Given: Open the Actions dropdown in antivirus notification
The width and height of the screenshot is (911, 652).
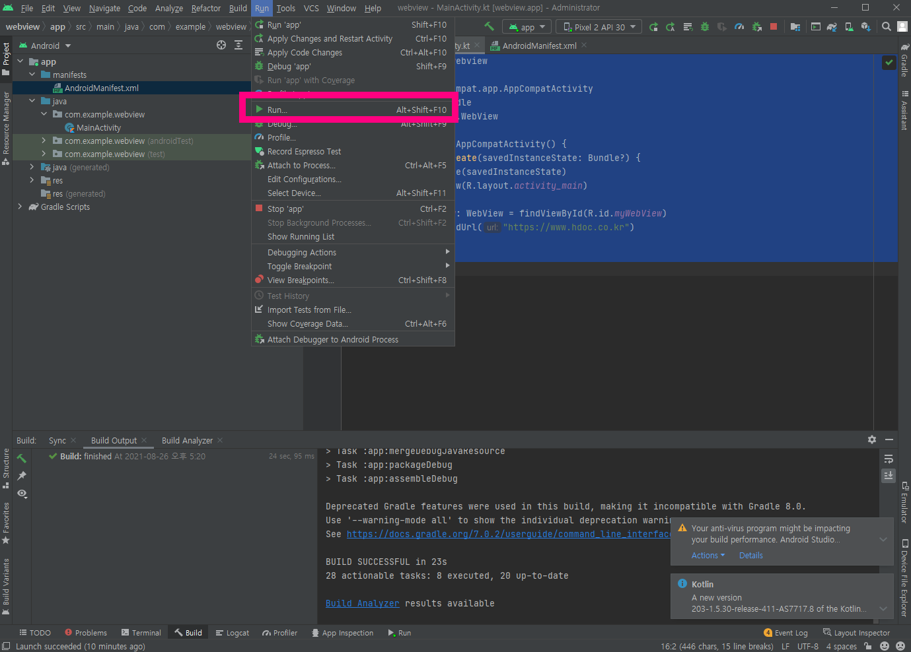Looking at the screenshot, I should tap(708, 556).
